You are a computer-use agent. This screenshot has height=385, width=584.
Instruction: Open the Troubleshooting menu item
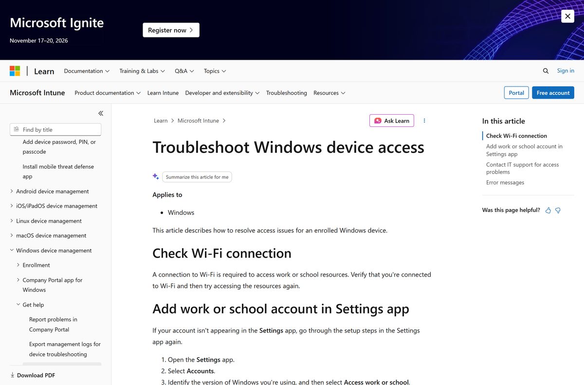[x=287, y=93]
